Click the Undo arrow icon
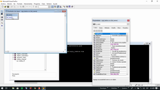 [x=27, y=7]
